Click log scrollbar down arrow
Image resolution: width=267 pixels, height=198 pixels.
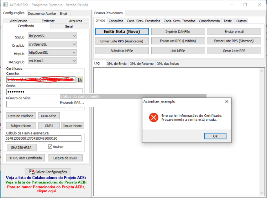262,193
